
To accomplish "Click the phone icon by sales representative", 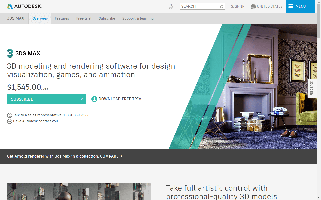I will (10, 115).
